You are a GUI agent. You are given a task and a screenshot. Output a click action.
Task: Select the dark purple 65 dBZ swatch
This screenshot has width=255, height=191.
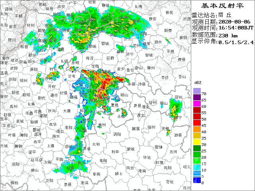197,98
